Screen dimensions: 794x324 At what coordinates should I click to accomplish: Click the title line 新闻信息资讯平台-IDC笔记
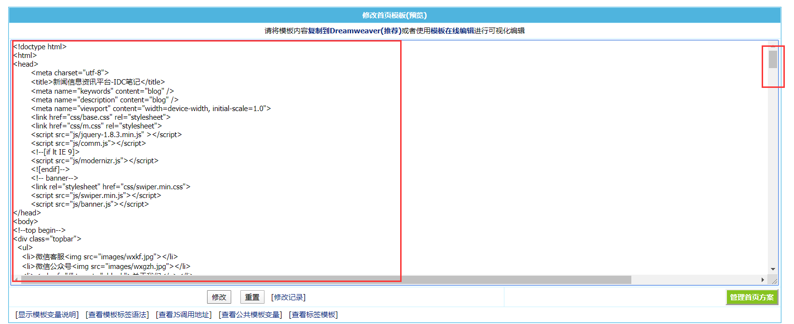(x=98, y=82)
